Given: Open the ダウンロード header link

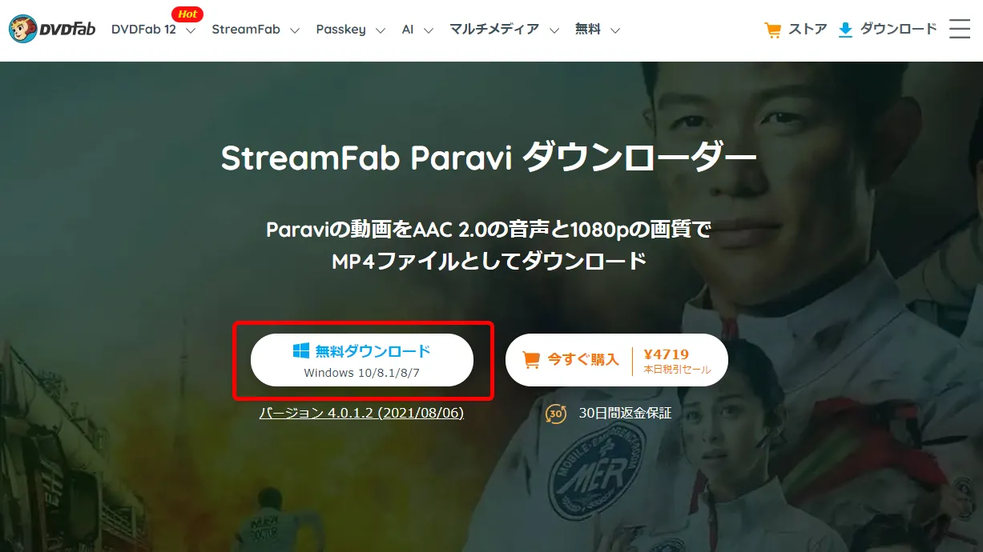Looking at the screenshot, I should point(898,30).
